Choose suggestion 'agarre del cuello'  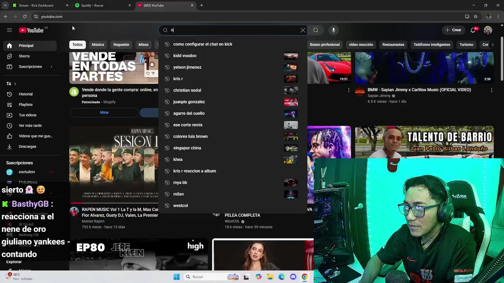click(x=233, y=113)
